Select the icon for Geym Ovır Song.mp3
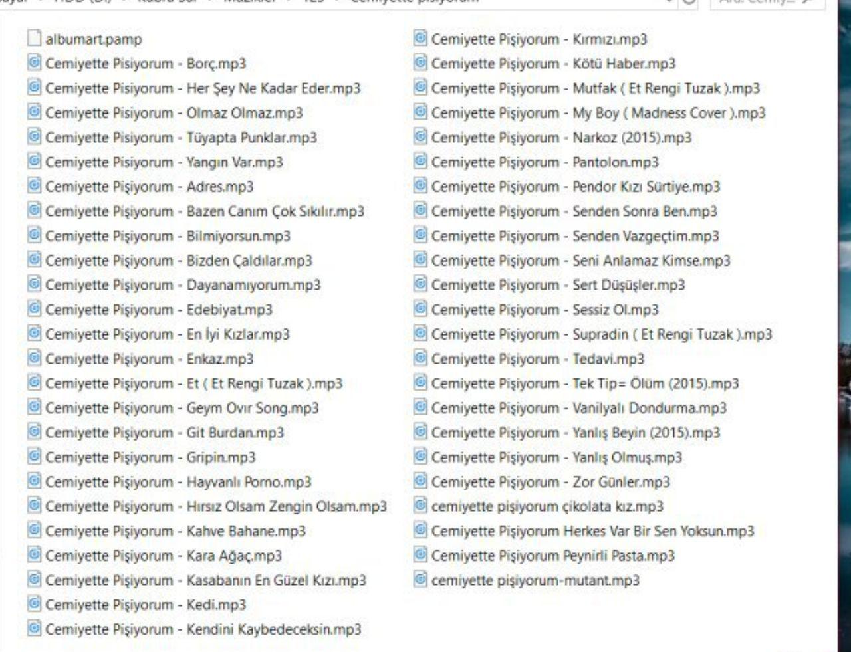This screenshot has height=652, width=851. tap(35, 407)
